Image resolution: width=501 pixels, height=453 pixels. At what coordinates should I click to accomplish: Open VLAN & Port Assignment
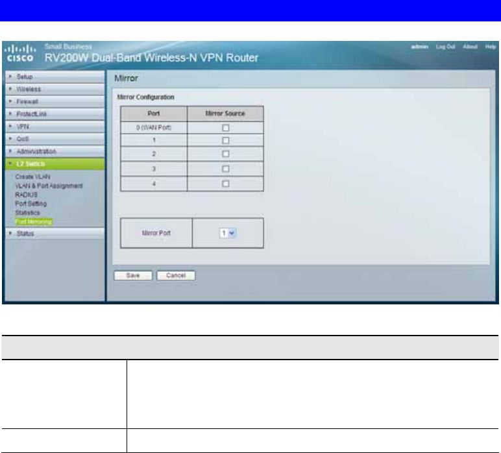click(x=49, y=186)
